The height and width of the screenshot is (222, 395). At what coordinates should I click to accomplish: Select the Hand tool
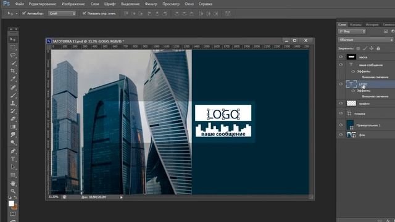pos(12,183)
